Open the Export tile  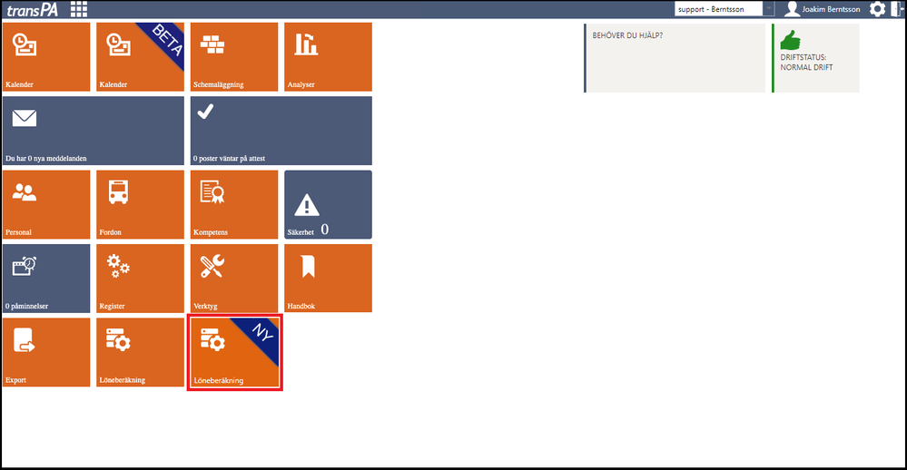pos(46,352)
